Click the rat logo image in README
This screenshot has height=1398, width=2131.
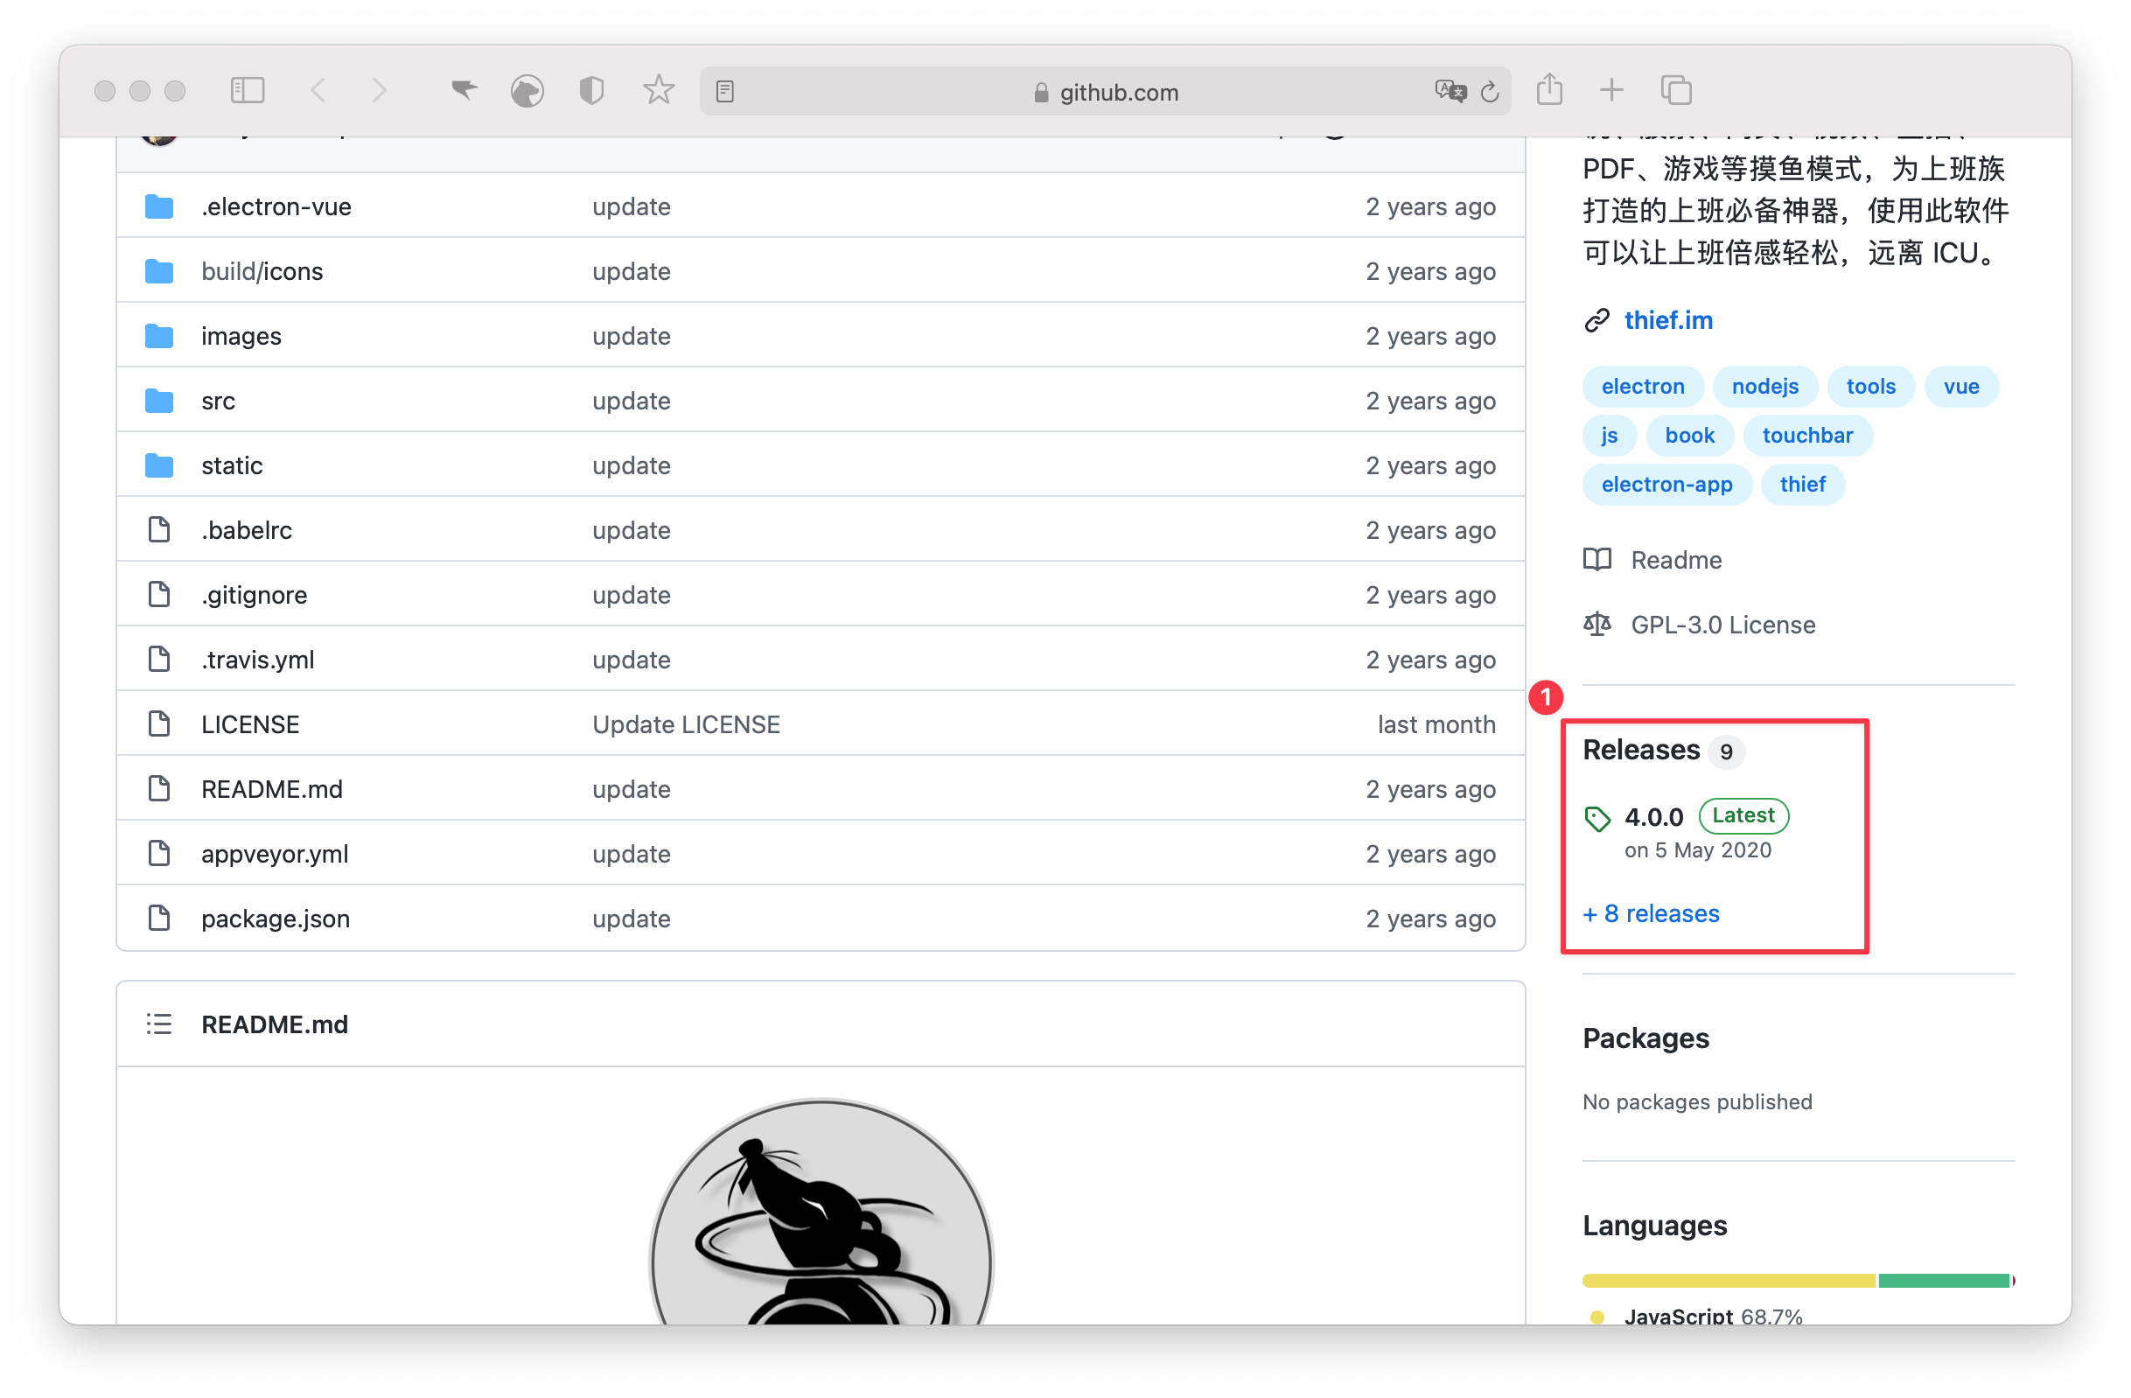tap(821, 1212)
